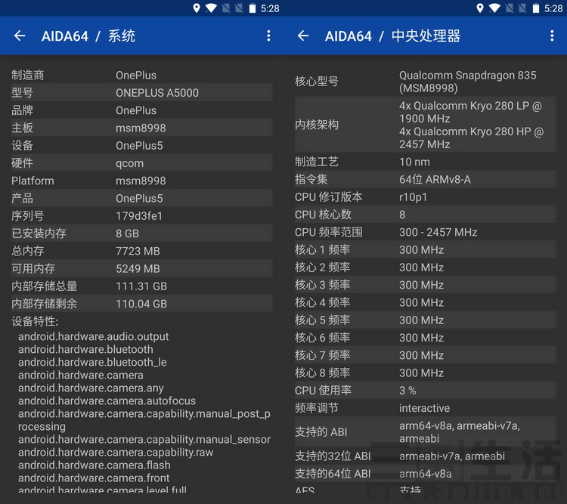Screen dimensions: 567x504
Task: Open overflow menu on the System screen
Action: (268, 36)
